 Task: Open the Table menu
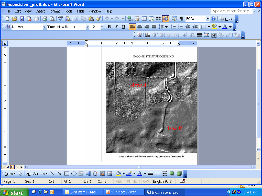80,11
